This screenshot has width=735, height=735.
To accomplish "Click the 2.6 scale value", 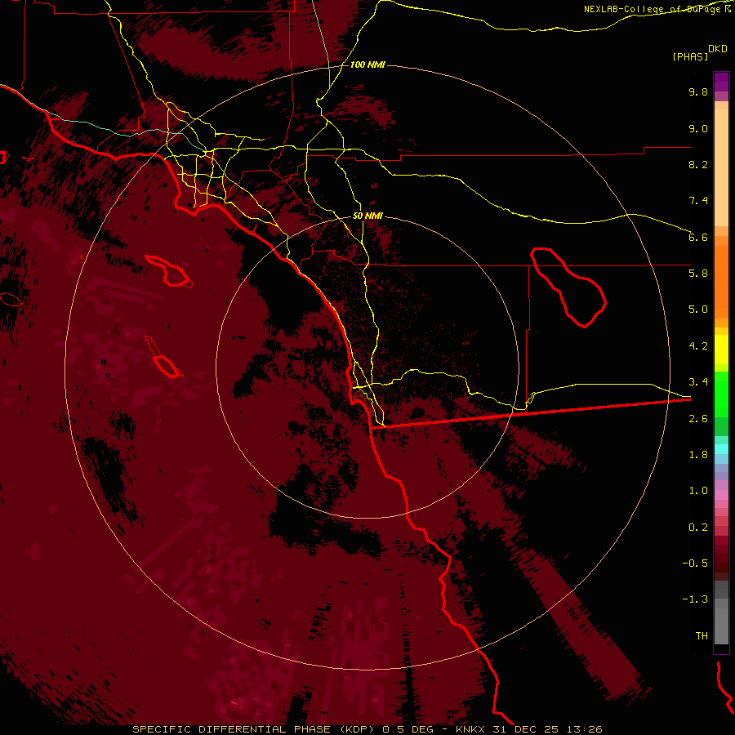I will coord(698,419).
